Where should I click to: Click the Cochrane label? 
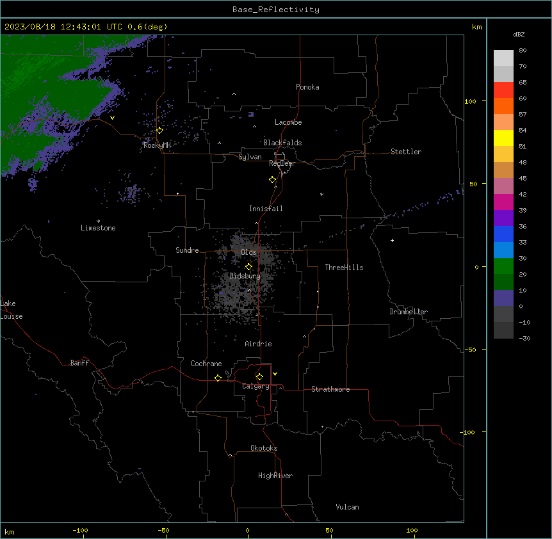coord(206,364)
